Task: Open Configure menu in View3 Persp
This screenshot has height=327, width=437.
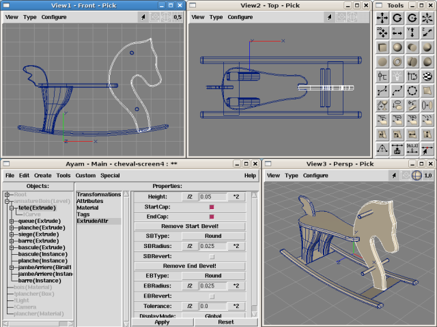Action: pos(315,176)
